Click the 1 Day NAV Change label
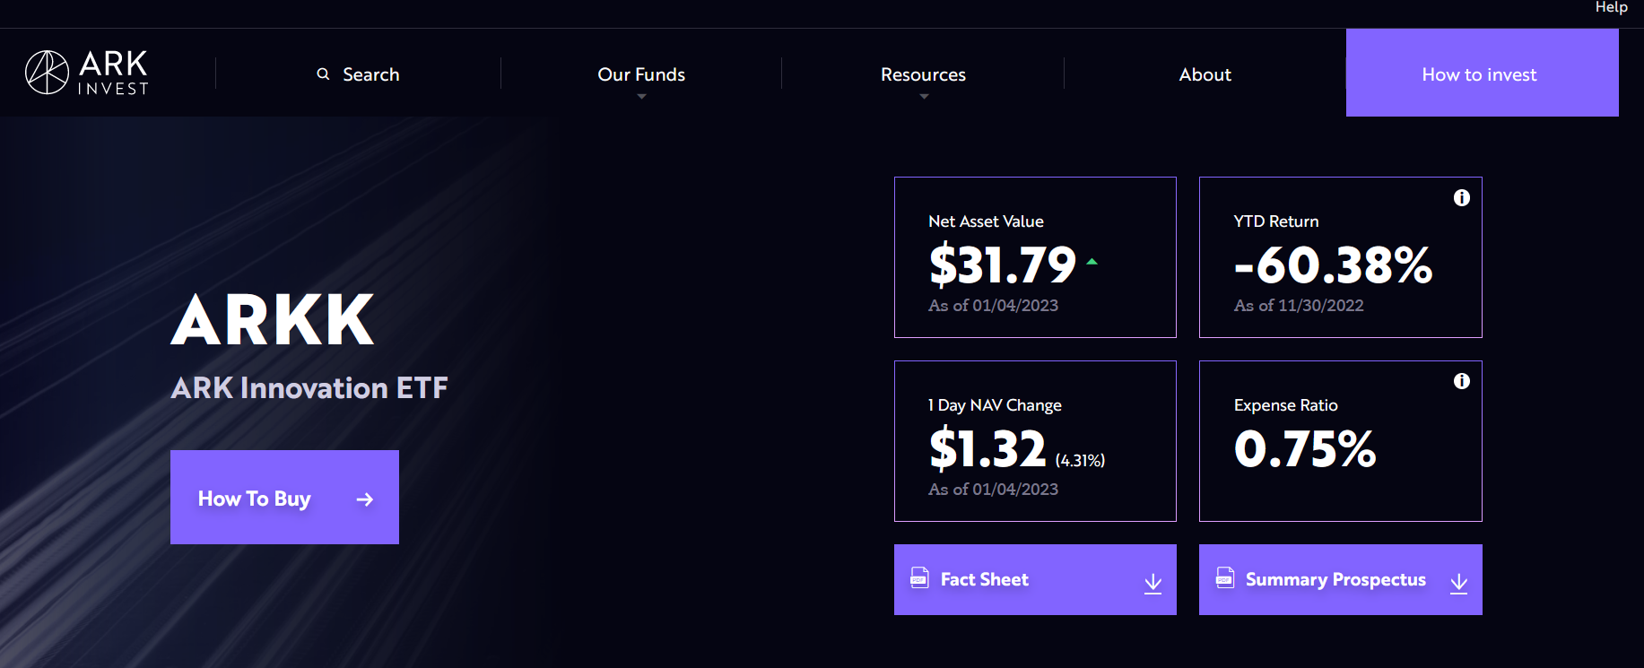1644x668 pixels. pyautogui.click(x=995, y=405)
